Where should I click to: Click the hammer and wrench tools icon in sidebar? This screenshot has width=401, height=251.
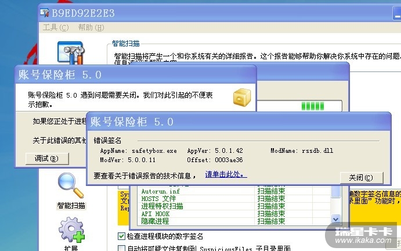point(71,53)
